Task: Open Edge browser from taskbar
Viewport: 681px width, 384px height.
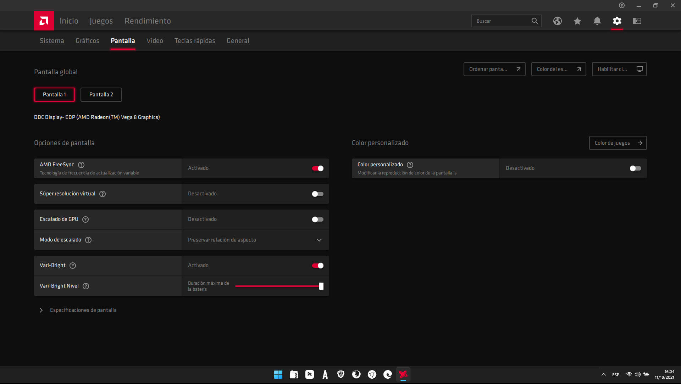Action: (x=388, y=374)
